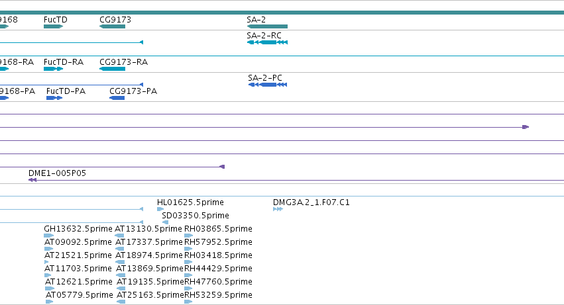Click AT09092.5prime EST entry
564x305 pixels.
pos(78,242)
